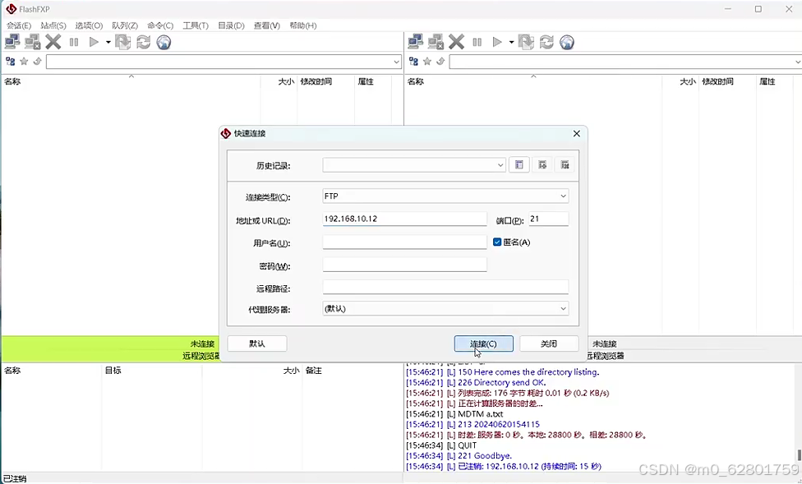Click the star bookmark icon in right pane address row

pyautogui.click(x=426, y=62)
